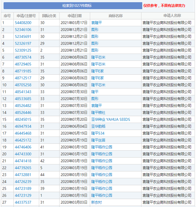Open registration number 44741418

(x=23, y=161)
